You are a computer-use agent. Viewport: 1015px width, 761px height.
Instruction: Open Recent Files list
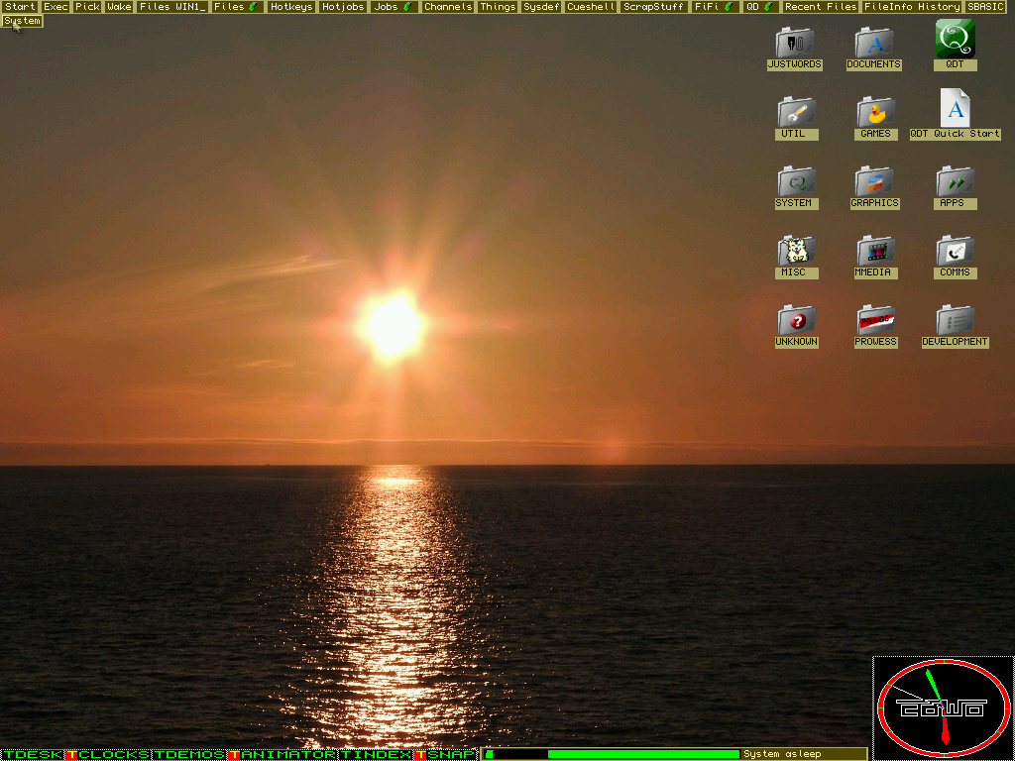821,7
